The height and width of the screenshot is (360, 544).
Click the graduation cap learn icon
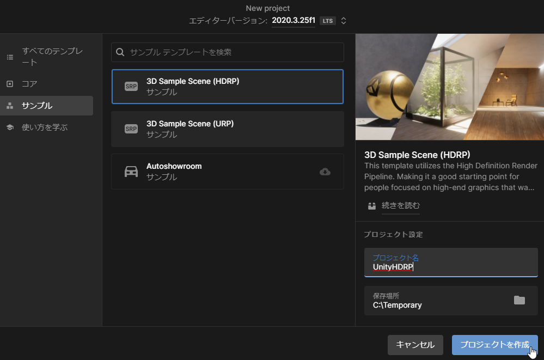10,127
